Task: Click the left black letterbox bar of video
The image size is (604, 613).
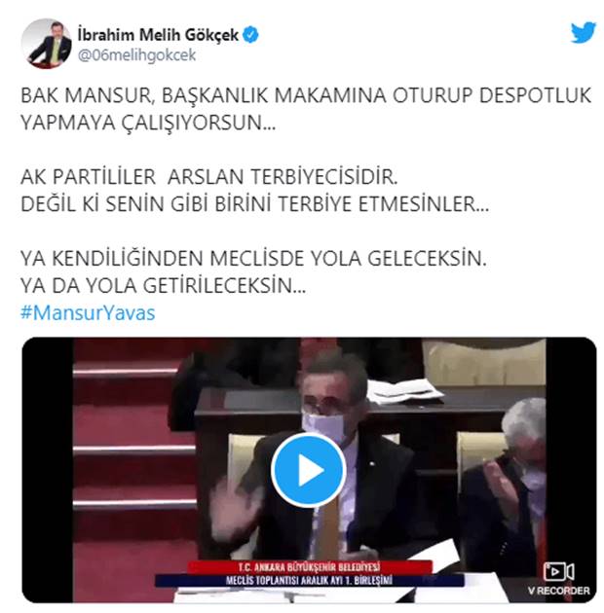Action: point(48,470)
